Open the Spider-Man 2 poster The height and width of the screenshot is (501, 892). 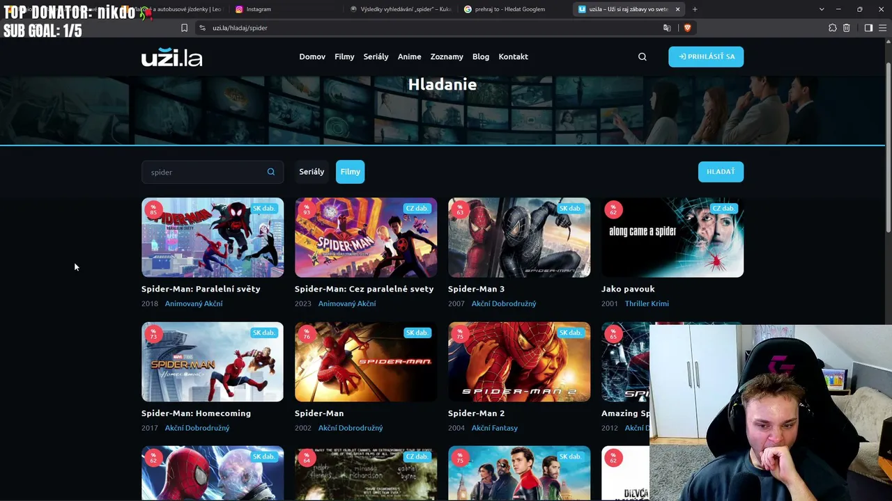pos(519,362)
